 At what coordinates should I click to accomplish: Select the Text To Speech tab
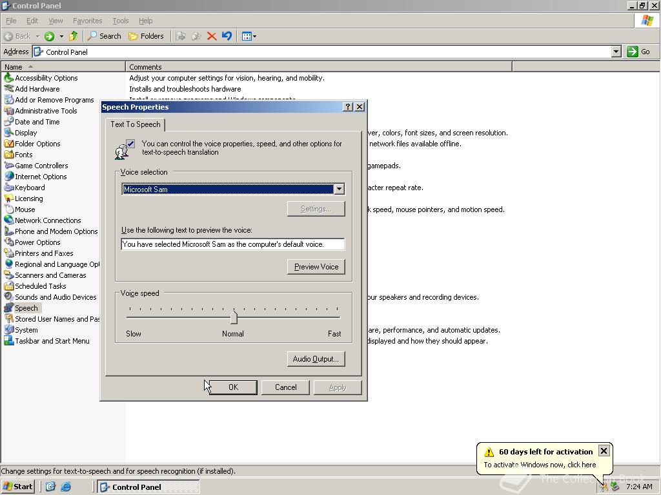[x=136, y=124]
